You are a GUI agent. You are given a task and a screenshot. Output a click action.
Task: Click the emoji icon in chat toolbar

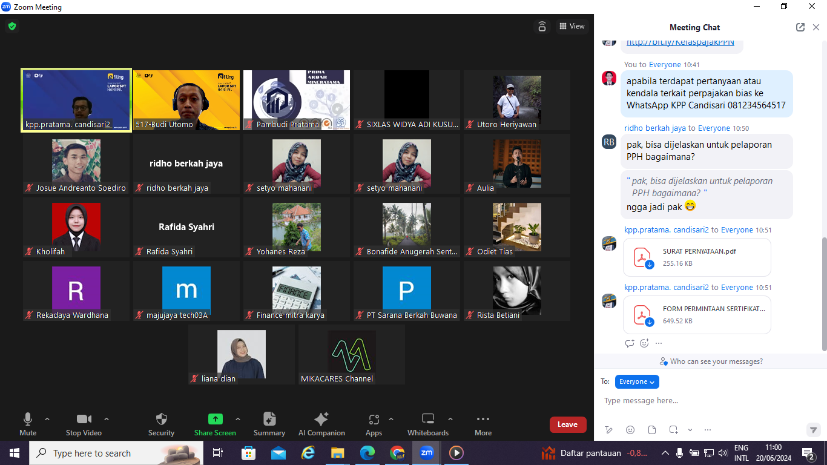(630, 430)
